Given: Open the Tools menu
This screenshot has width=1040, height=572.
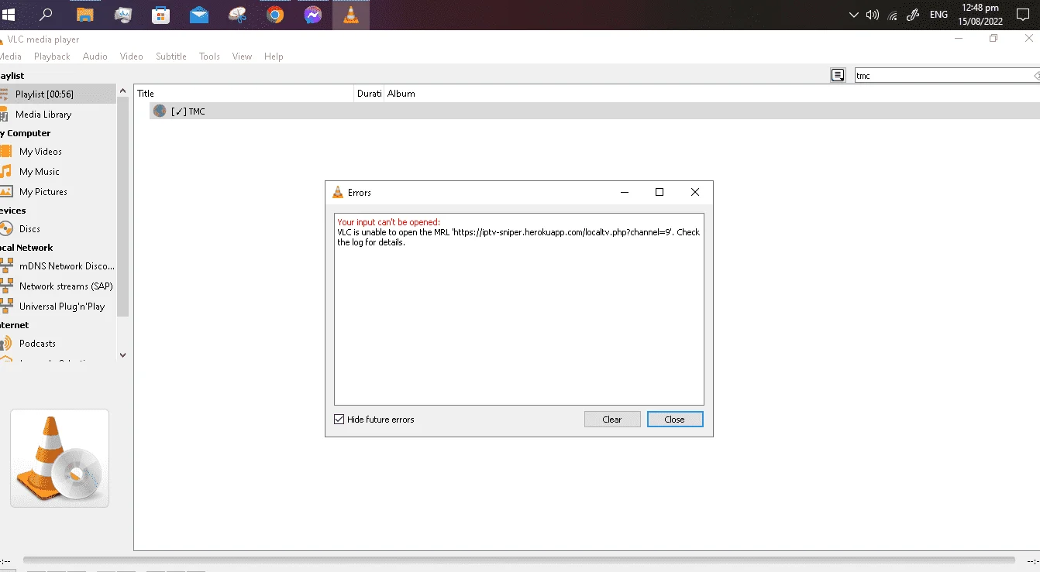Looking at the screenshot, I should tap(209, 57).
